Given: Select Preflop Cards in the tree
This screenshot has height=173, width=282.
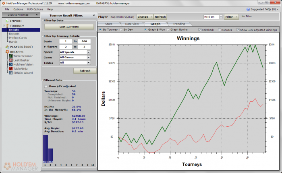Looking at the screenshot, I should [18, 38].
